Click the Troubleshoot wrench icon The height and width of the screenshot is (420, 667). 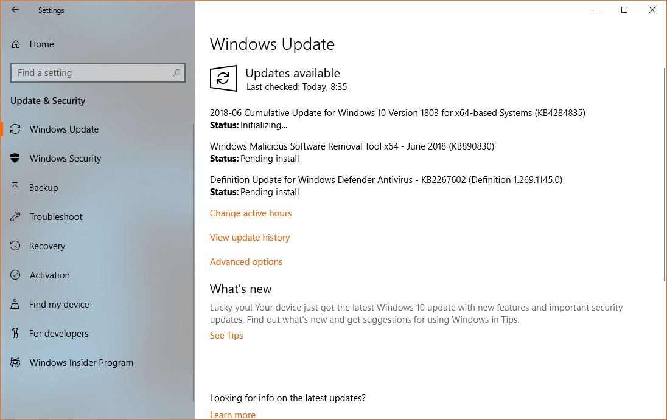click(x=15, y=216)
